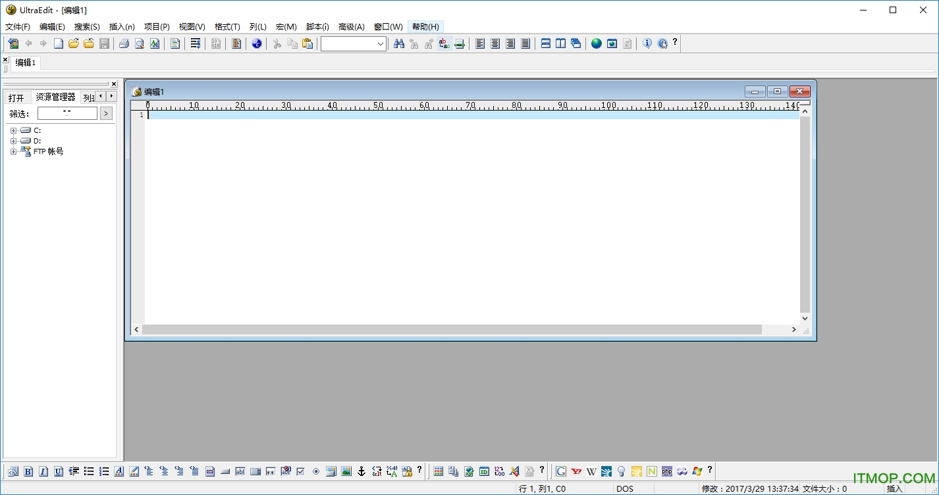Click the 筛选 filter input field
939x495 pixels.
pos(67,114)
